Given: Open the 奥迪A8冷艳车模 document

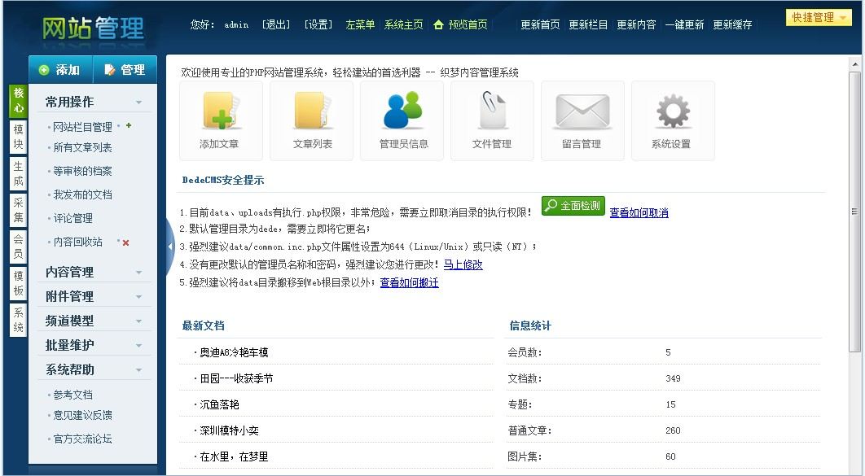Looking at the screenshot, I should 234,352.
